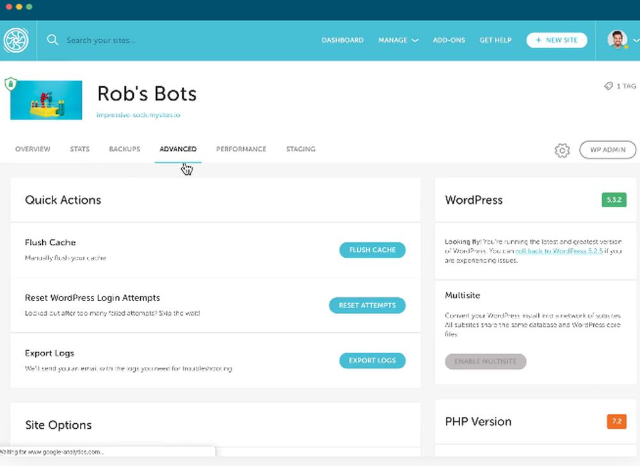Click the Flush Cache button
The height and width of the screenshot is (466, 640).
pos(372,250)
